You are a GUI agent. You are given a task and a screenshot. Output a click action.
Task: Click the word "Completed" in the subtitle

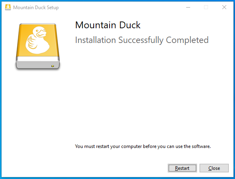tap(187, 40)
